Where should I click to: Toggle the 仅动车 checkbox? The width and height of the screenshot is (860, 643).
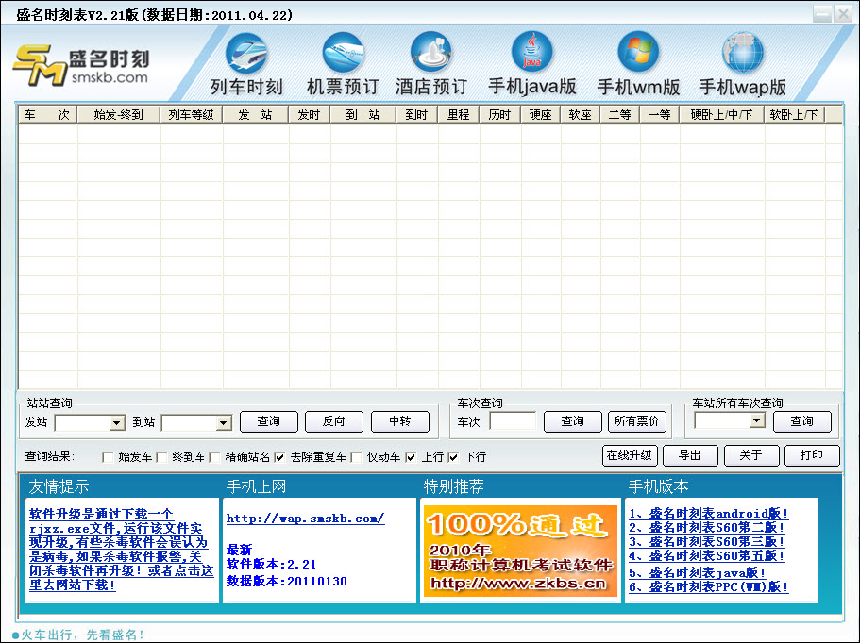(x=356, y=457)
